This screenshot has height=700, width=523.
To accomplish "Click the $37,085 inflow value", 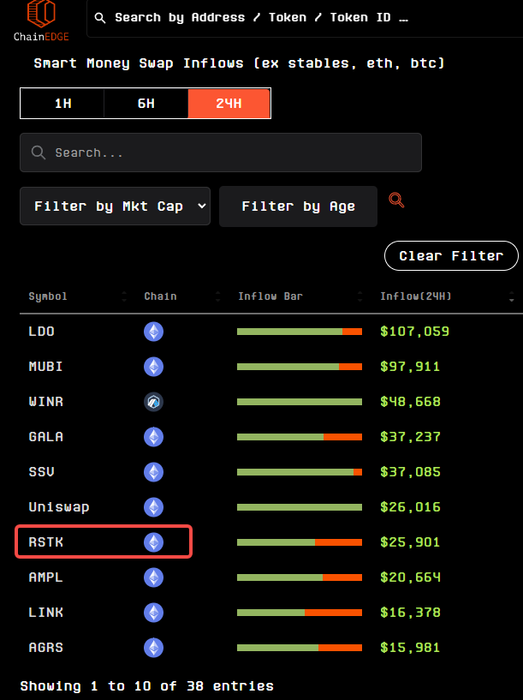I will [x=410, y=472].
